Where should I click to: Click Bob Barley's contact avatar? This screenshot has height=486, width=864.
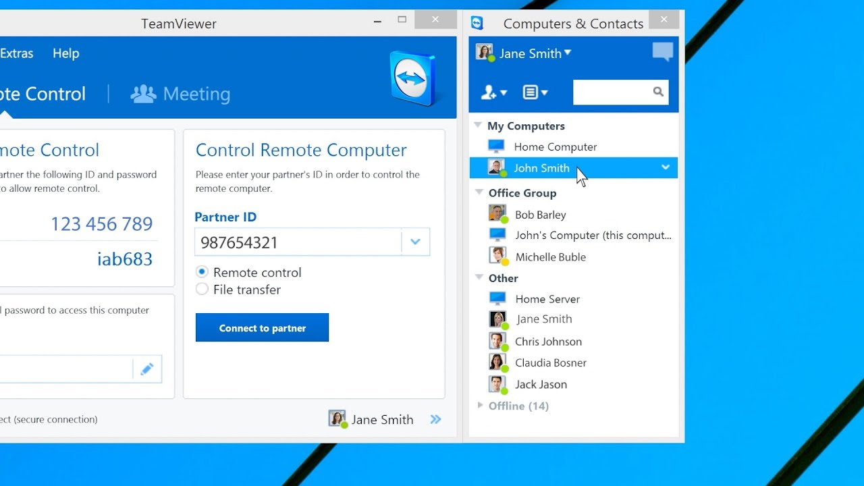tap(497, 213)
